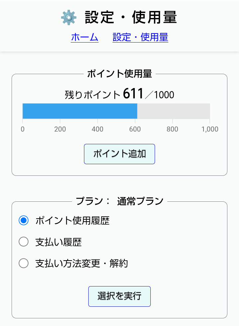Select the 支払い方法変更・解約 radio option
239x326 pixels.
(x=24, y=264)
